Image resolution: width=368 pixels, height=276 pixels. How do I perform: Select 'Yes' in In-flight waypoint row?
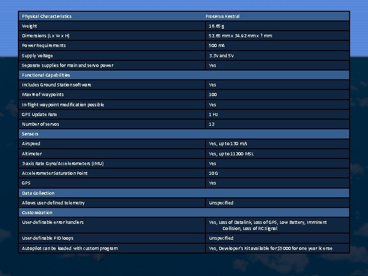coord(213,105)
